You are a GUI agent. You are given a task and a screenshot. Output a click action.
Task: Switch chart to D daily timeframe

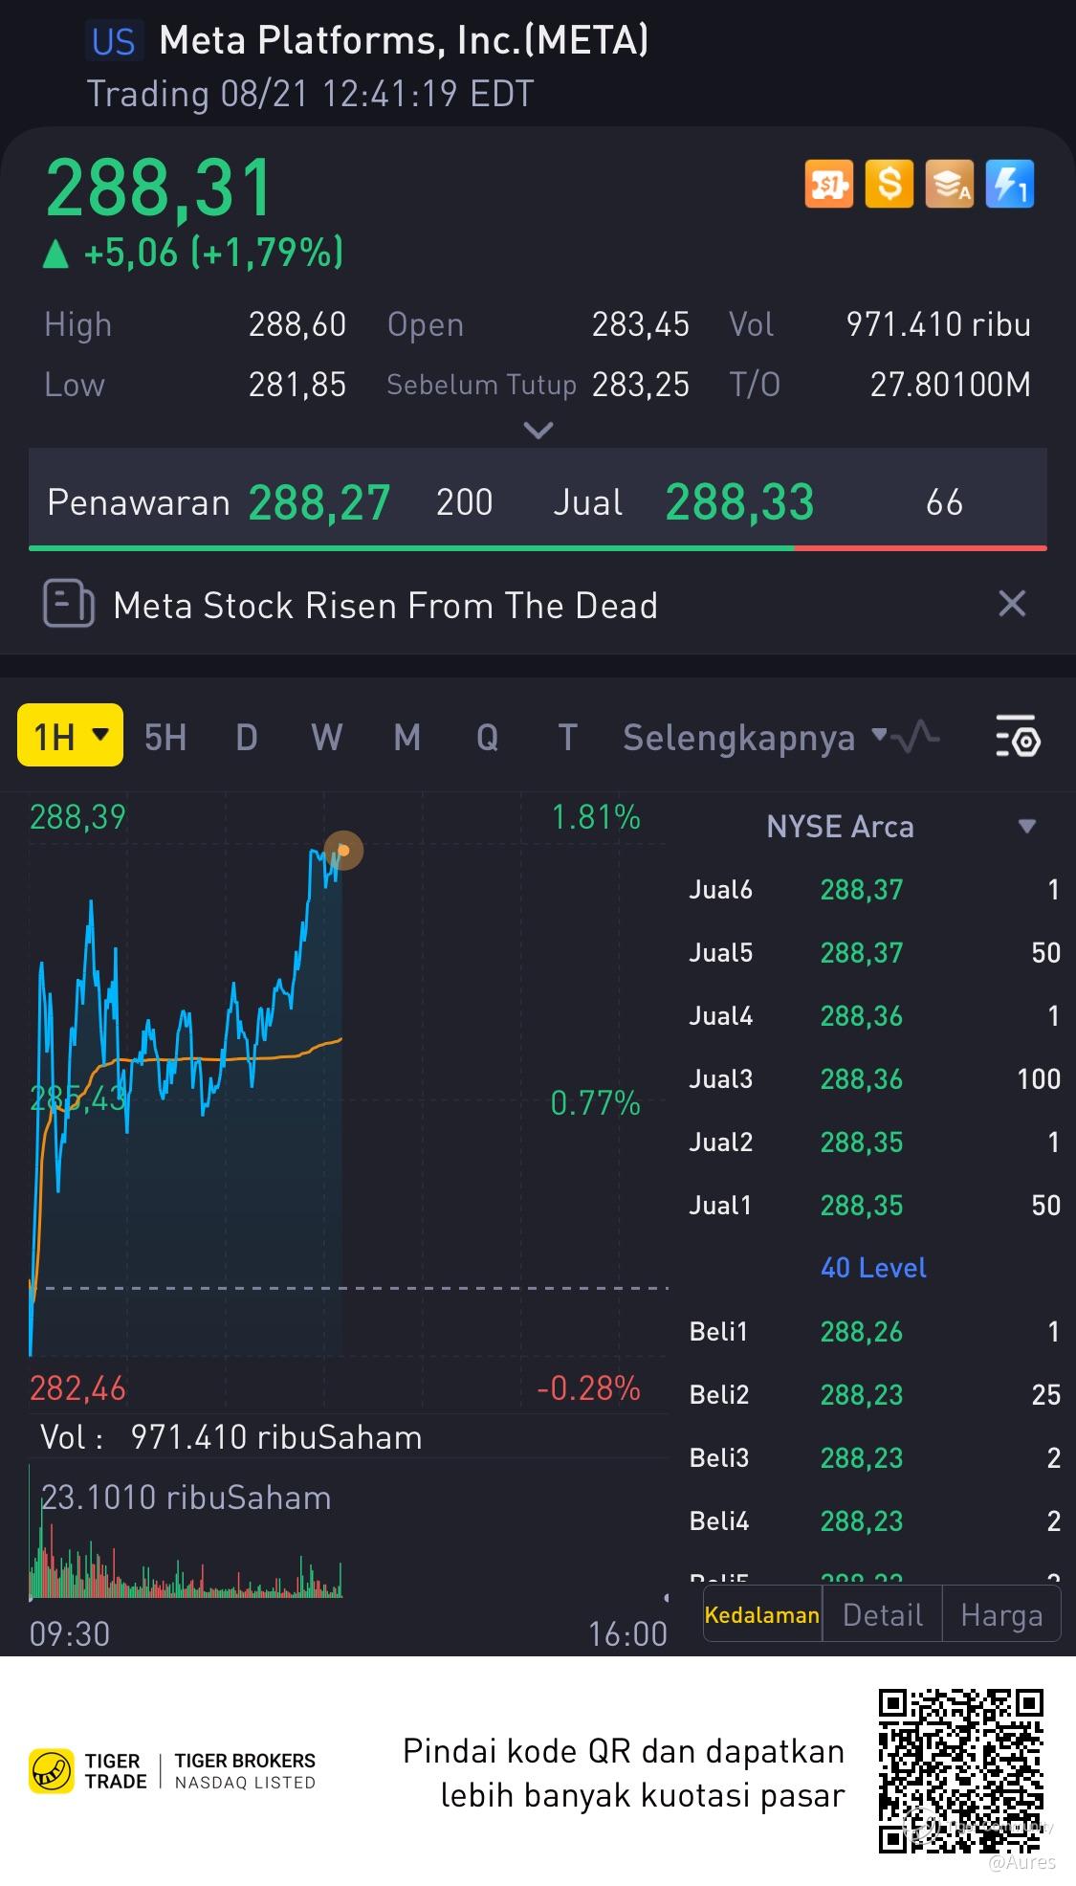point(247,738)
